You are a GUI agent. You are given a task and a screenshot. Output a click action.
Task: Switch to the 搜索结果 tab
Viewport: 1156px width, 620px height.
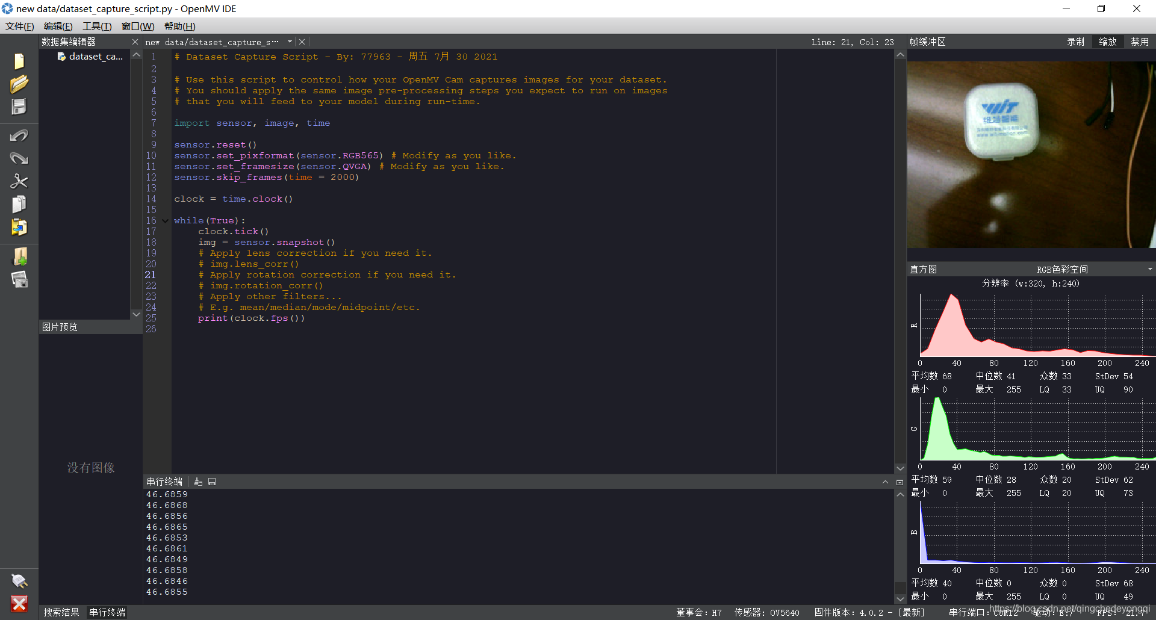pos(61,612)
